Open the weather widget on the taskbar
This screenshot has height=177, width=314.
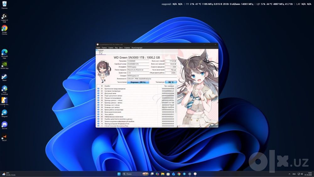9,174
